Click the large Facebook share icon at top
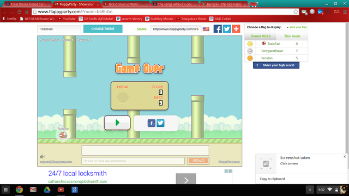Image resolution: width=349 pixels, height=196 pixels. tap(218, 29)
